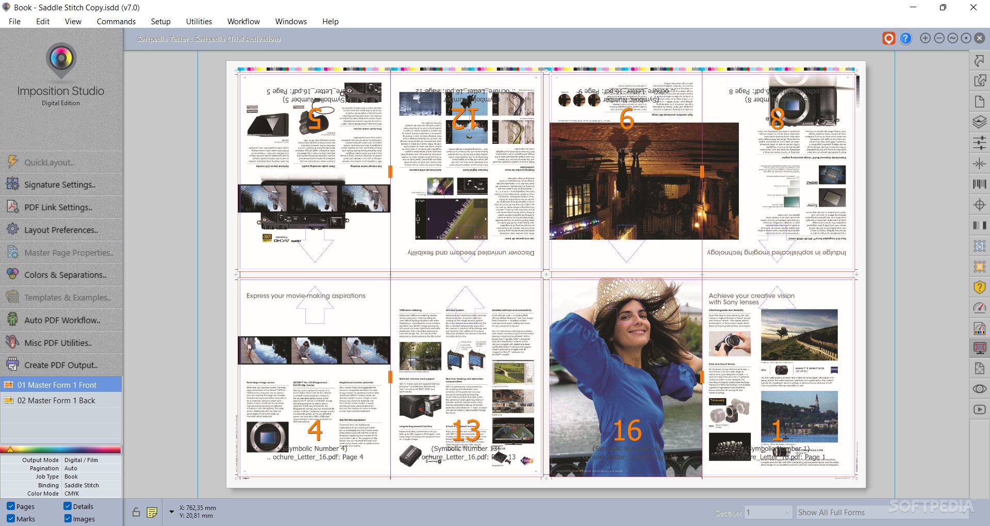This screenshot has height=526, width=990.
Task: Open the Commands menu
Action: [x=116, y=21]
